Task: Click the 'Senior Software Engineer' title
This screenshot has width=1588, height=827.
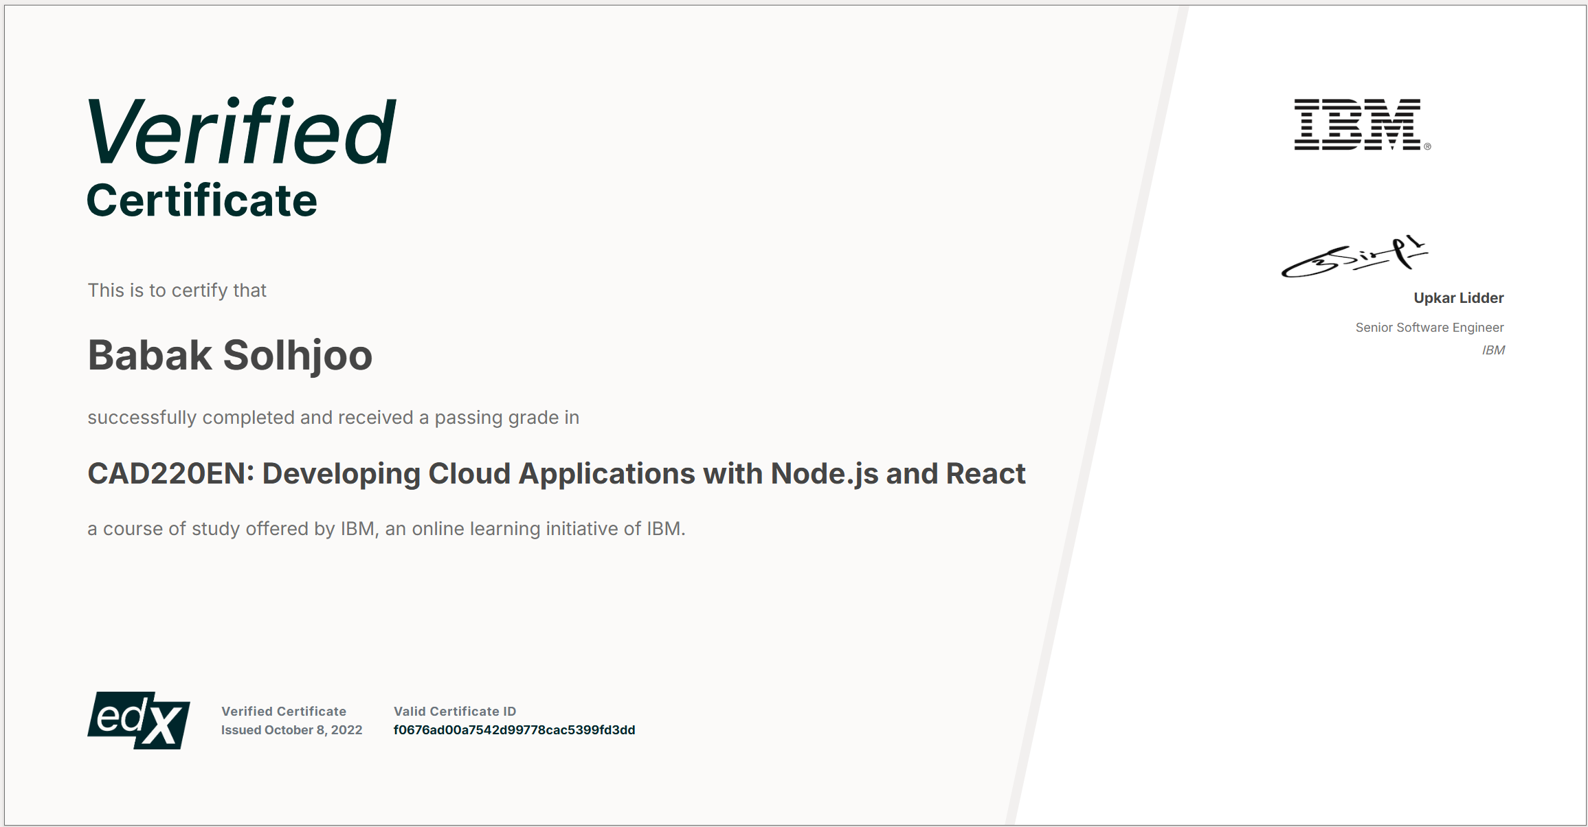Action: coord(1429,328)
